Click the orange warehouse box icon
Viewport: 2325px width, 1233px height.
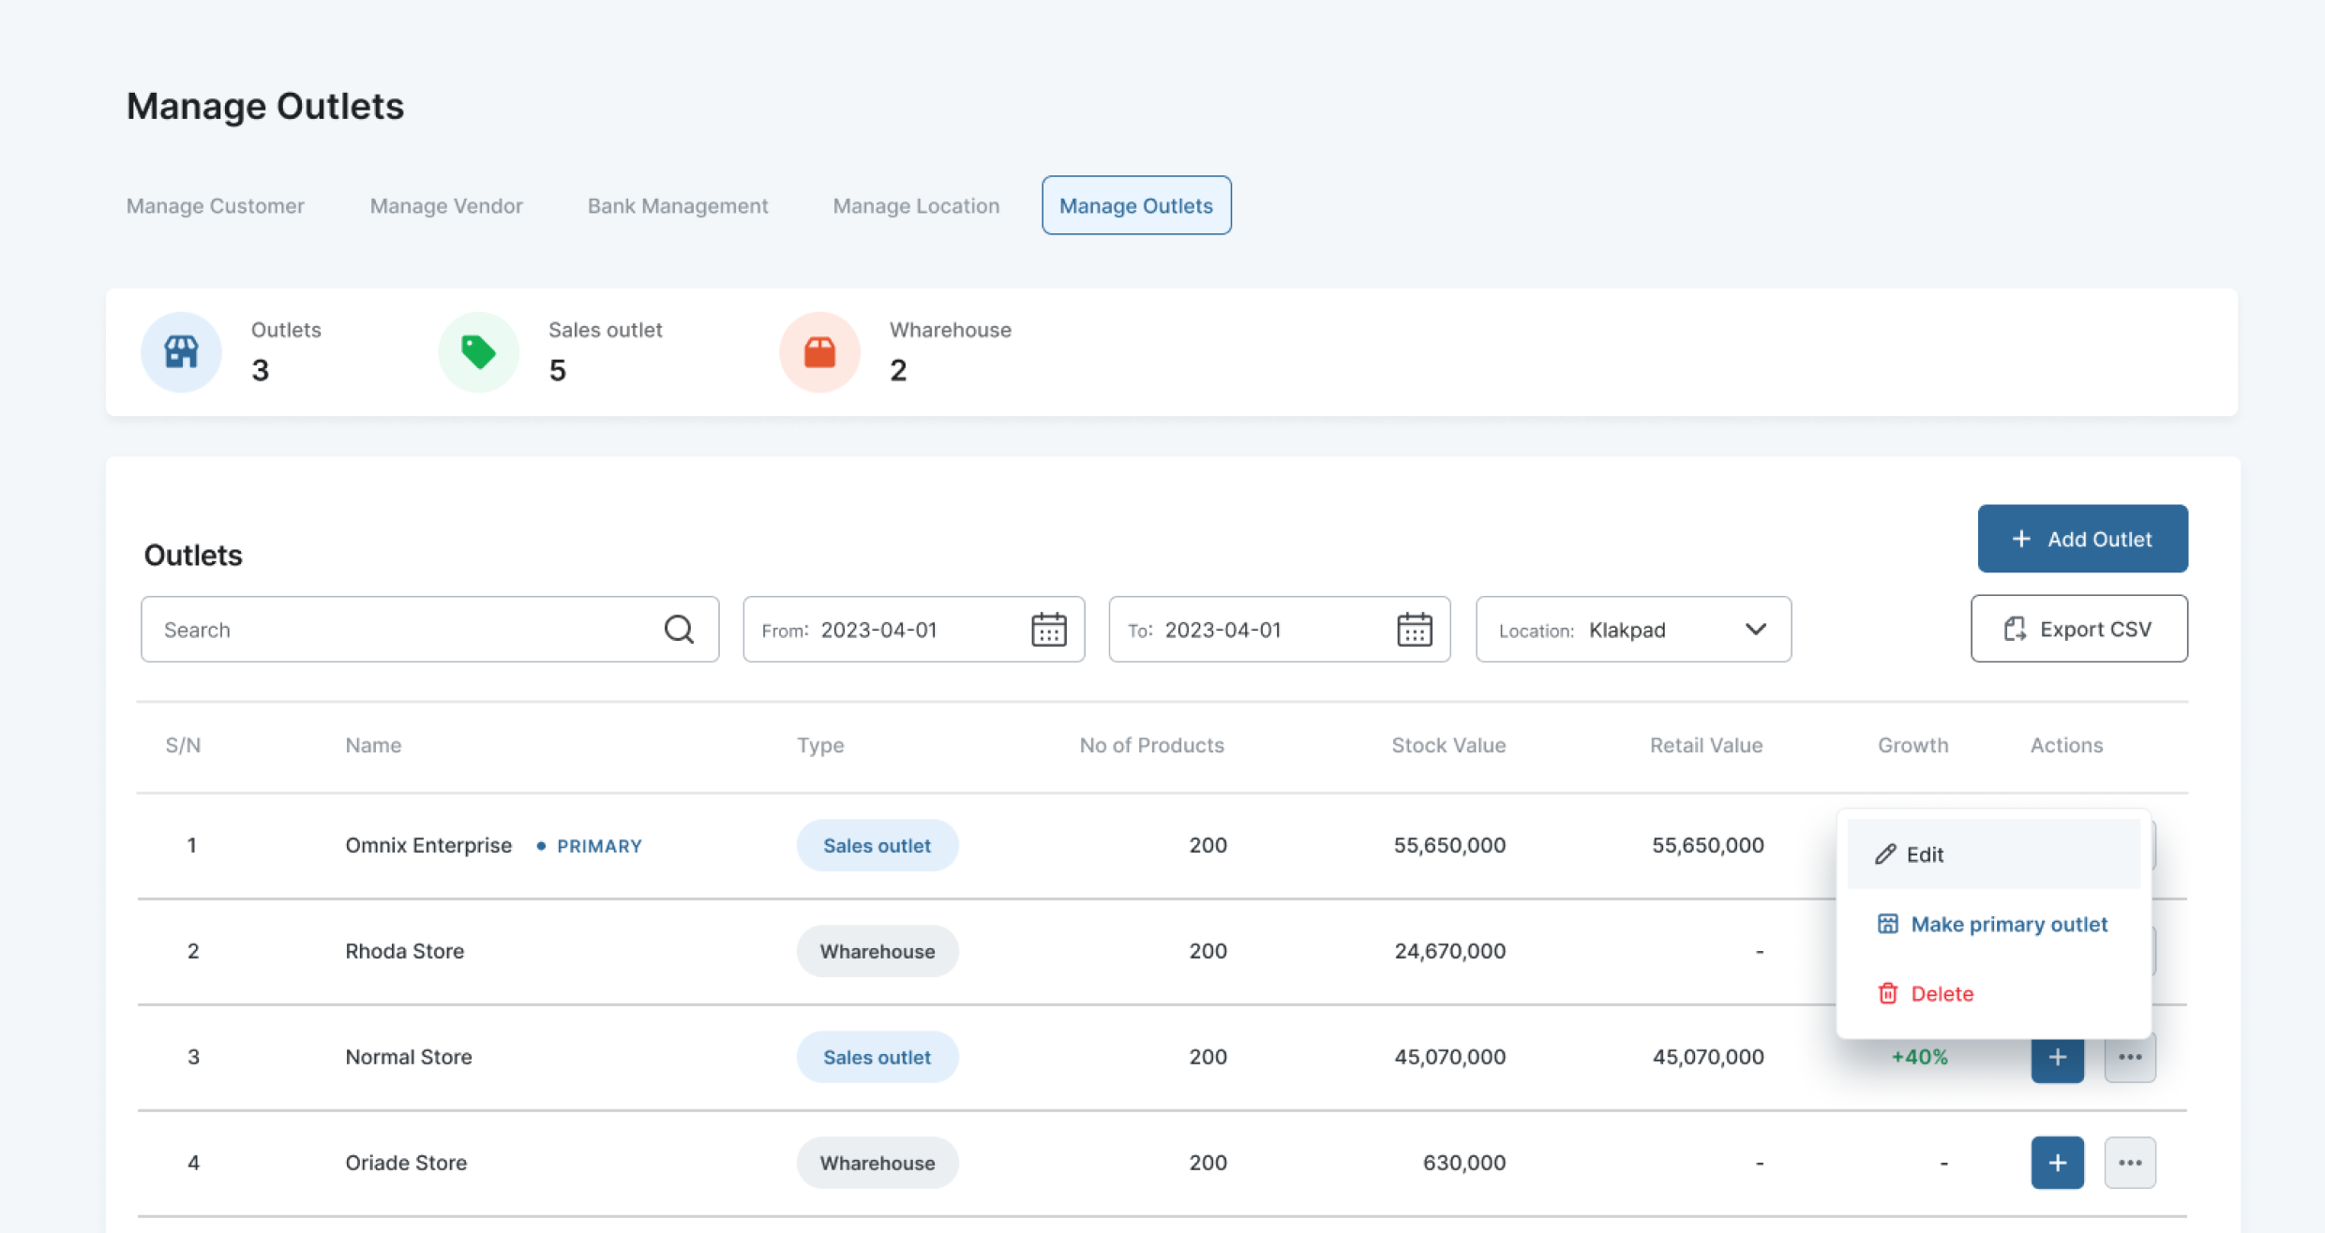click(x=819, y=352)
